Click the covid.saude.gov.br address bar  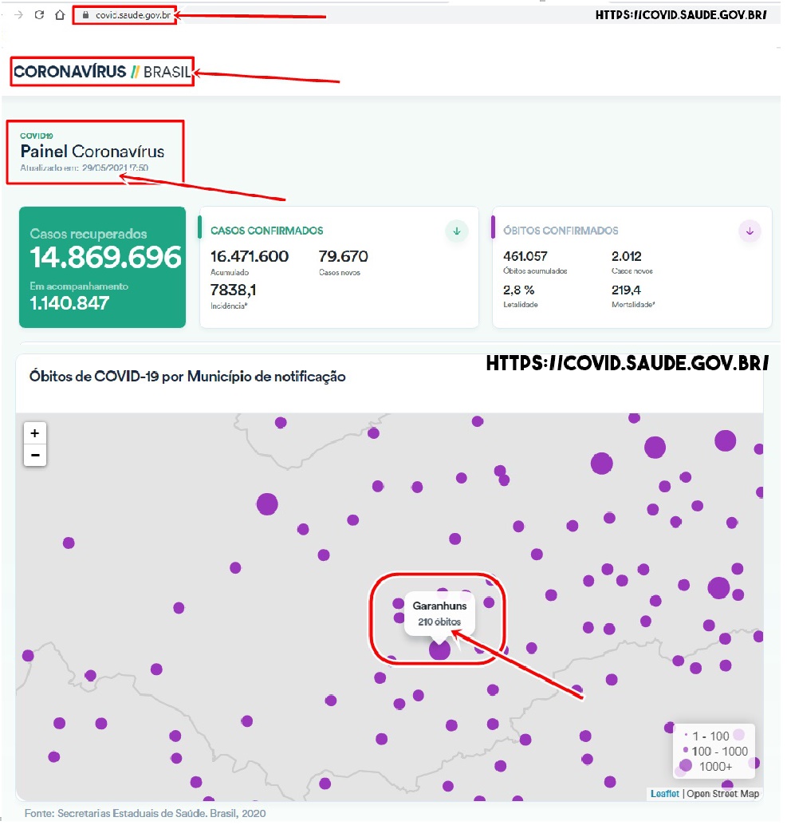pos(133,15)
